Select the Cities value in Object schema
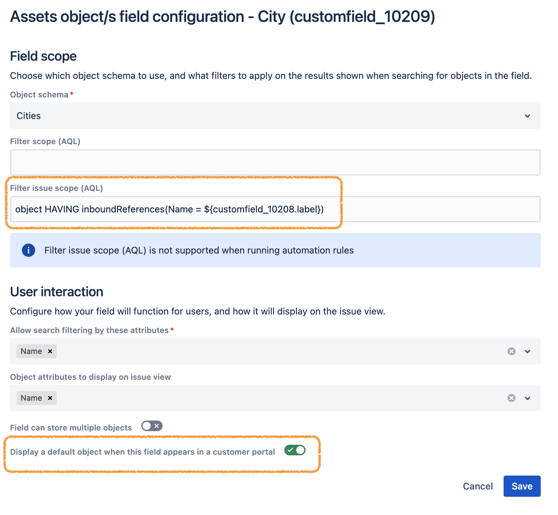This screenshot has width=558, height=515. pos(29,116)
